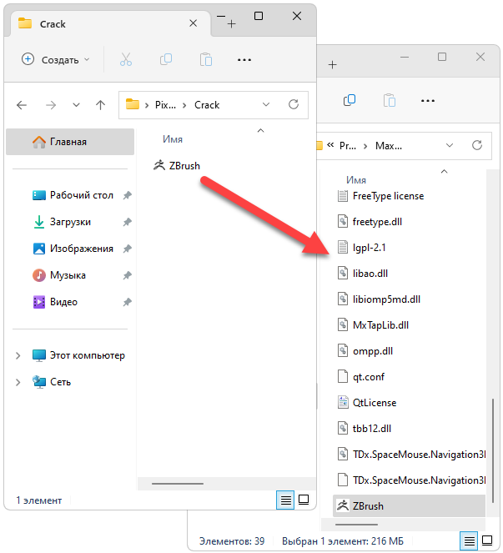Image resolution: width=503 pixels, height=553 pixels.
Task: Switch back window to details view
Action: pos(469,540)
